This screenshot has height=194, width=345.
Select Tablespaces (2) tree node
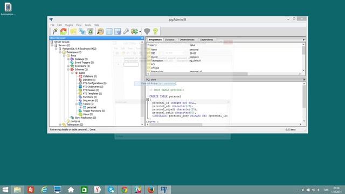point(75,124)
